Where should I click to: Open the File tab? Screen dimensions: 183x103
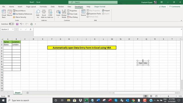(3, 7)
